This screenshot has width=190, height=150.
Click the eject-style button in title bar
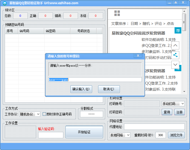176,3
